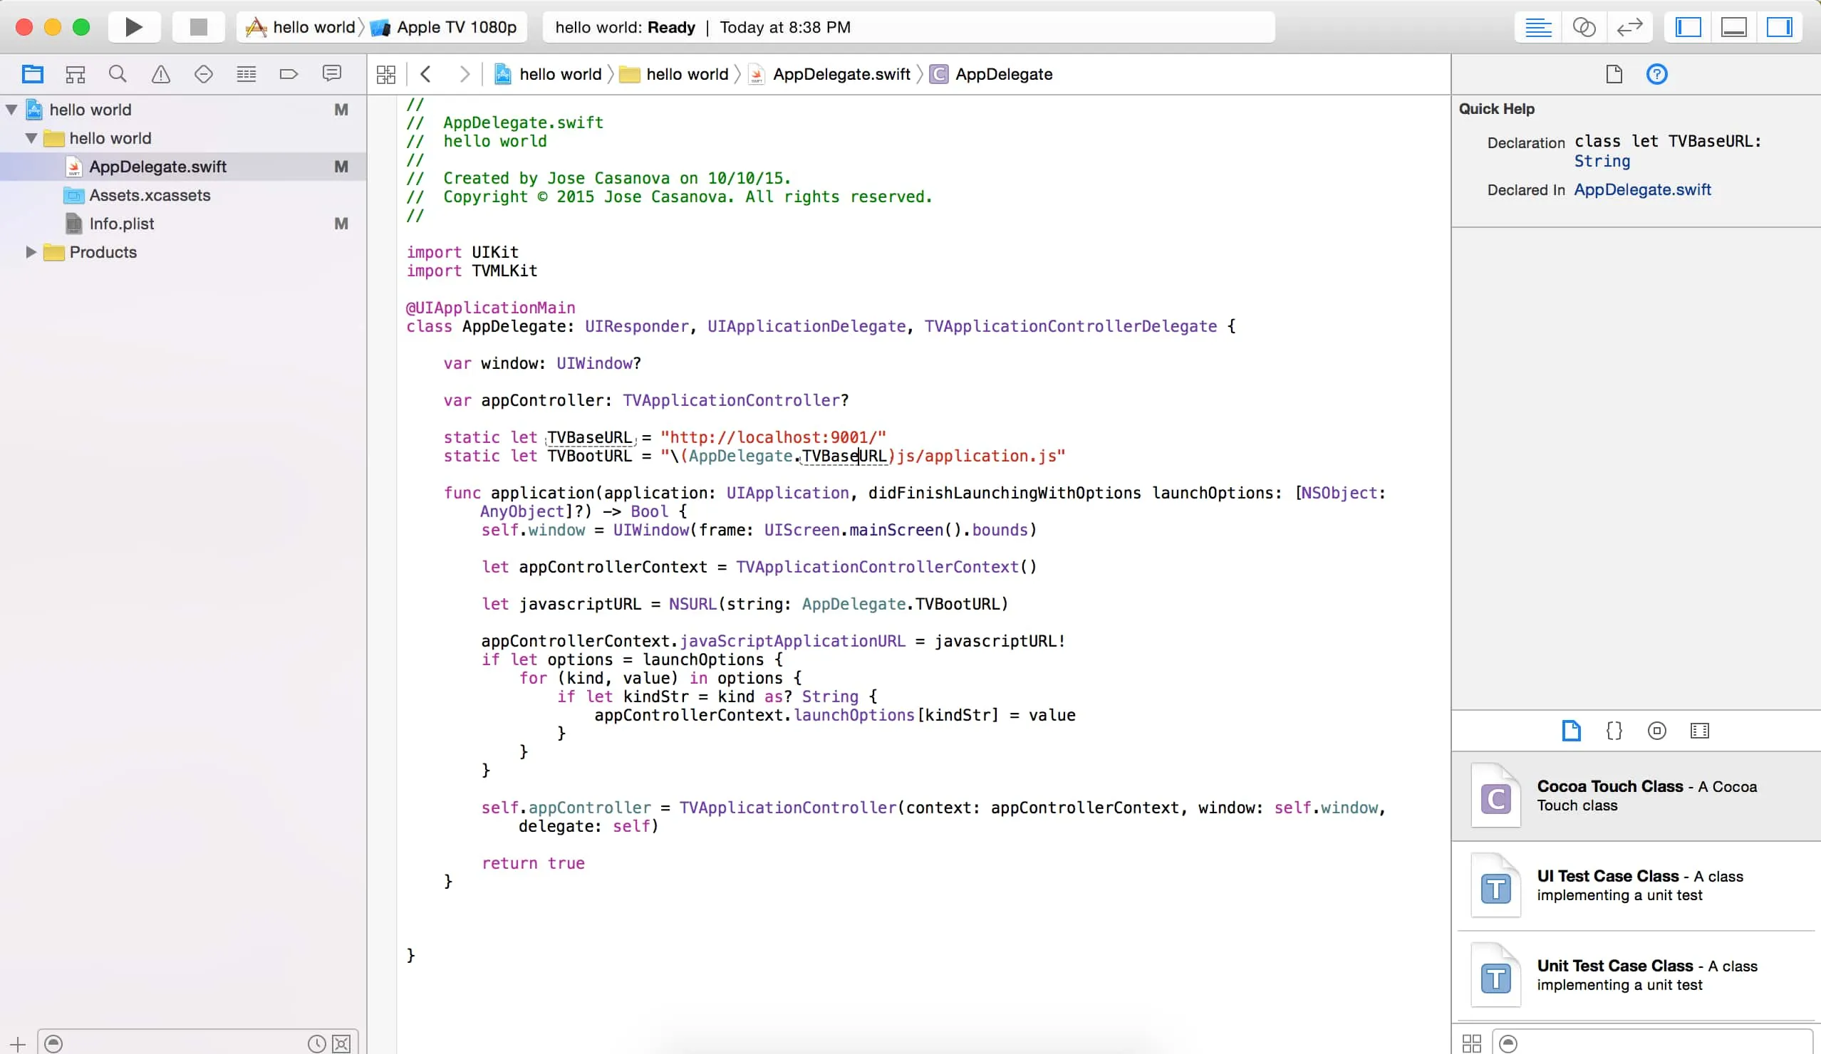Viewport: 1821px width, 1054px height.
Task: Select Apple TV 1080p scheme dropdown
Action: coord(445,28)
